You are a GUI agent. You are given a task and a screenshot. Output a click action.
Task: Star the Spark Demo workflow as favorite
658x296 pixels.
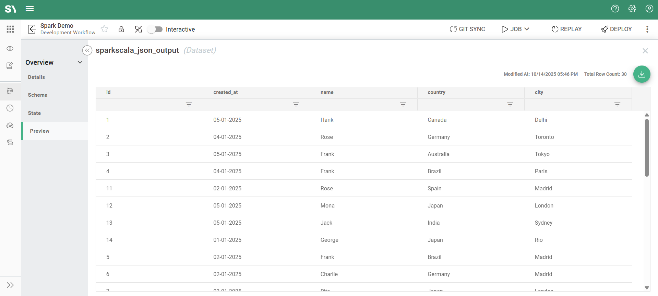coord(104,29)
